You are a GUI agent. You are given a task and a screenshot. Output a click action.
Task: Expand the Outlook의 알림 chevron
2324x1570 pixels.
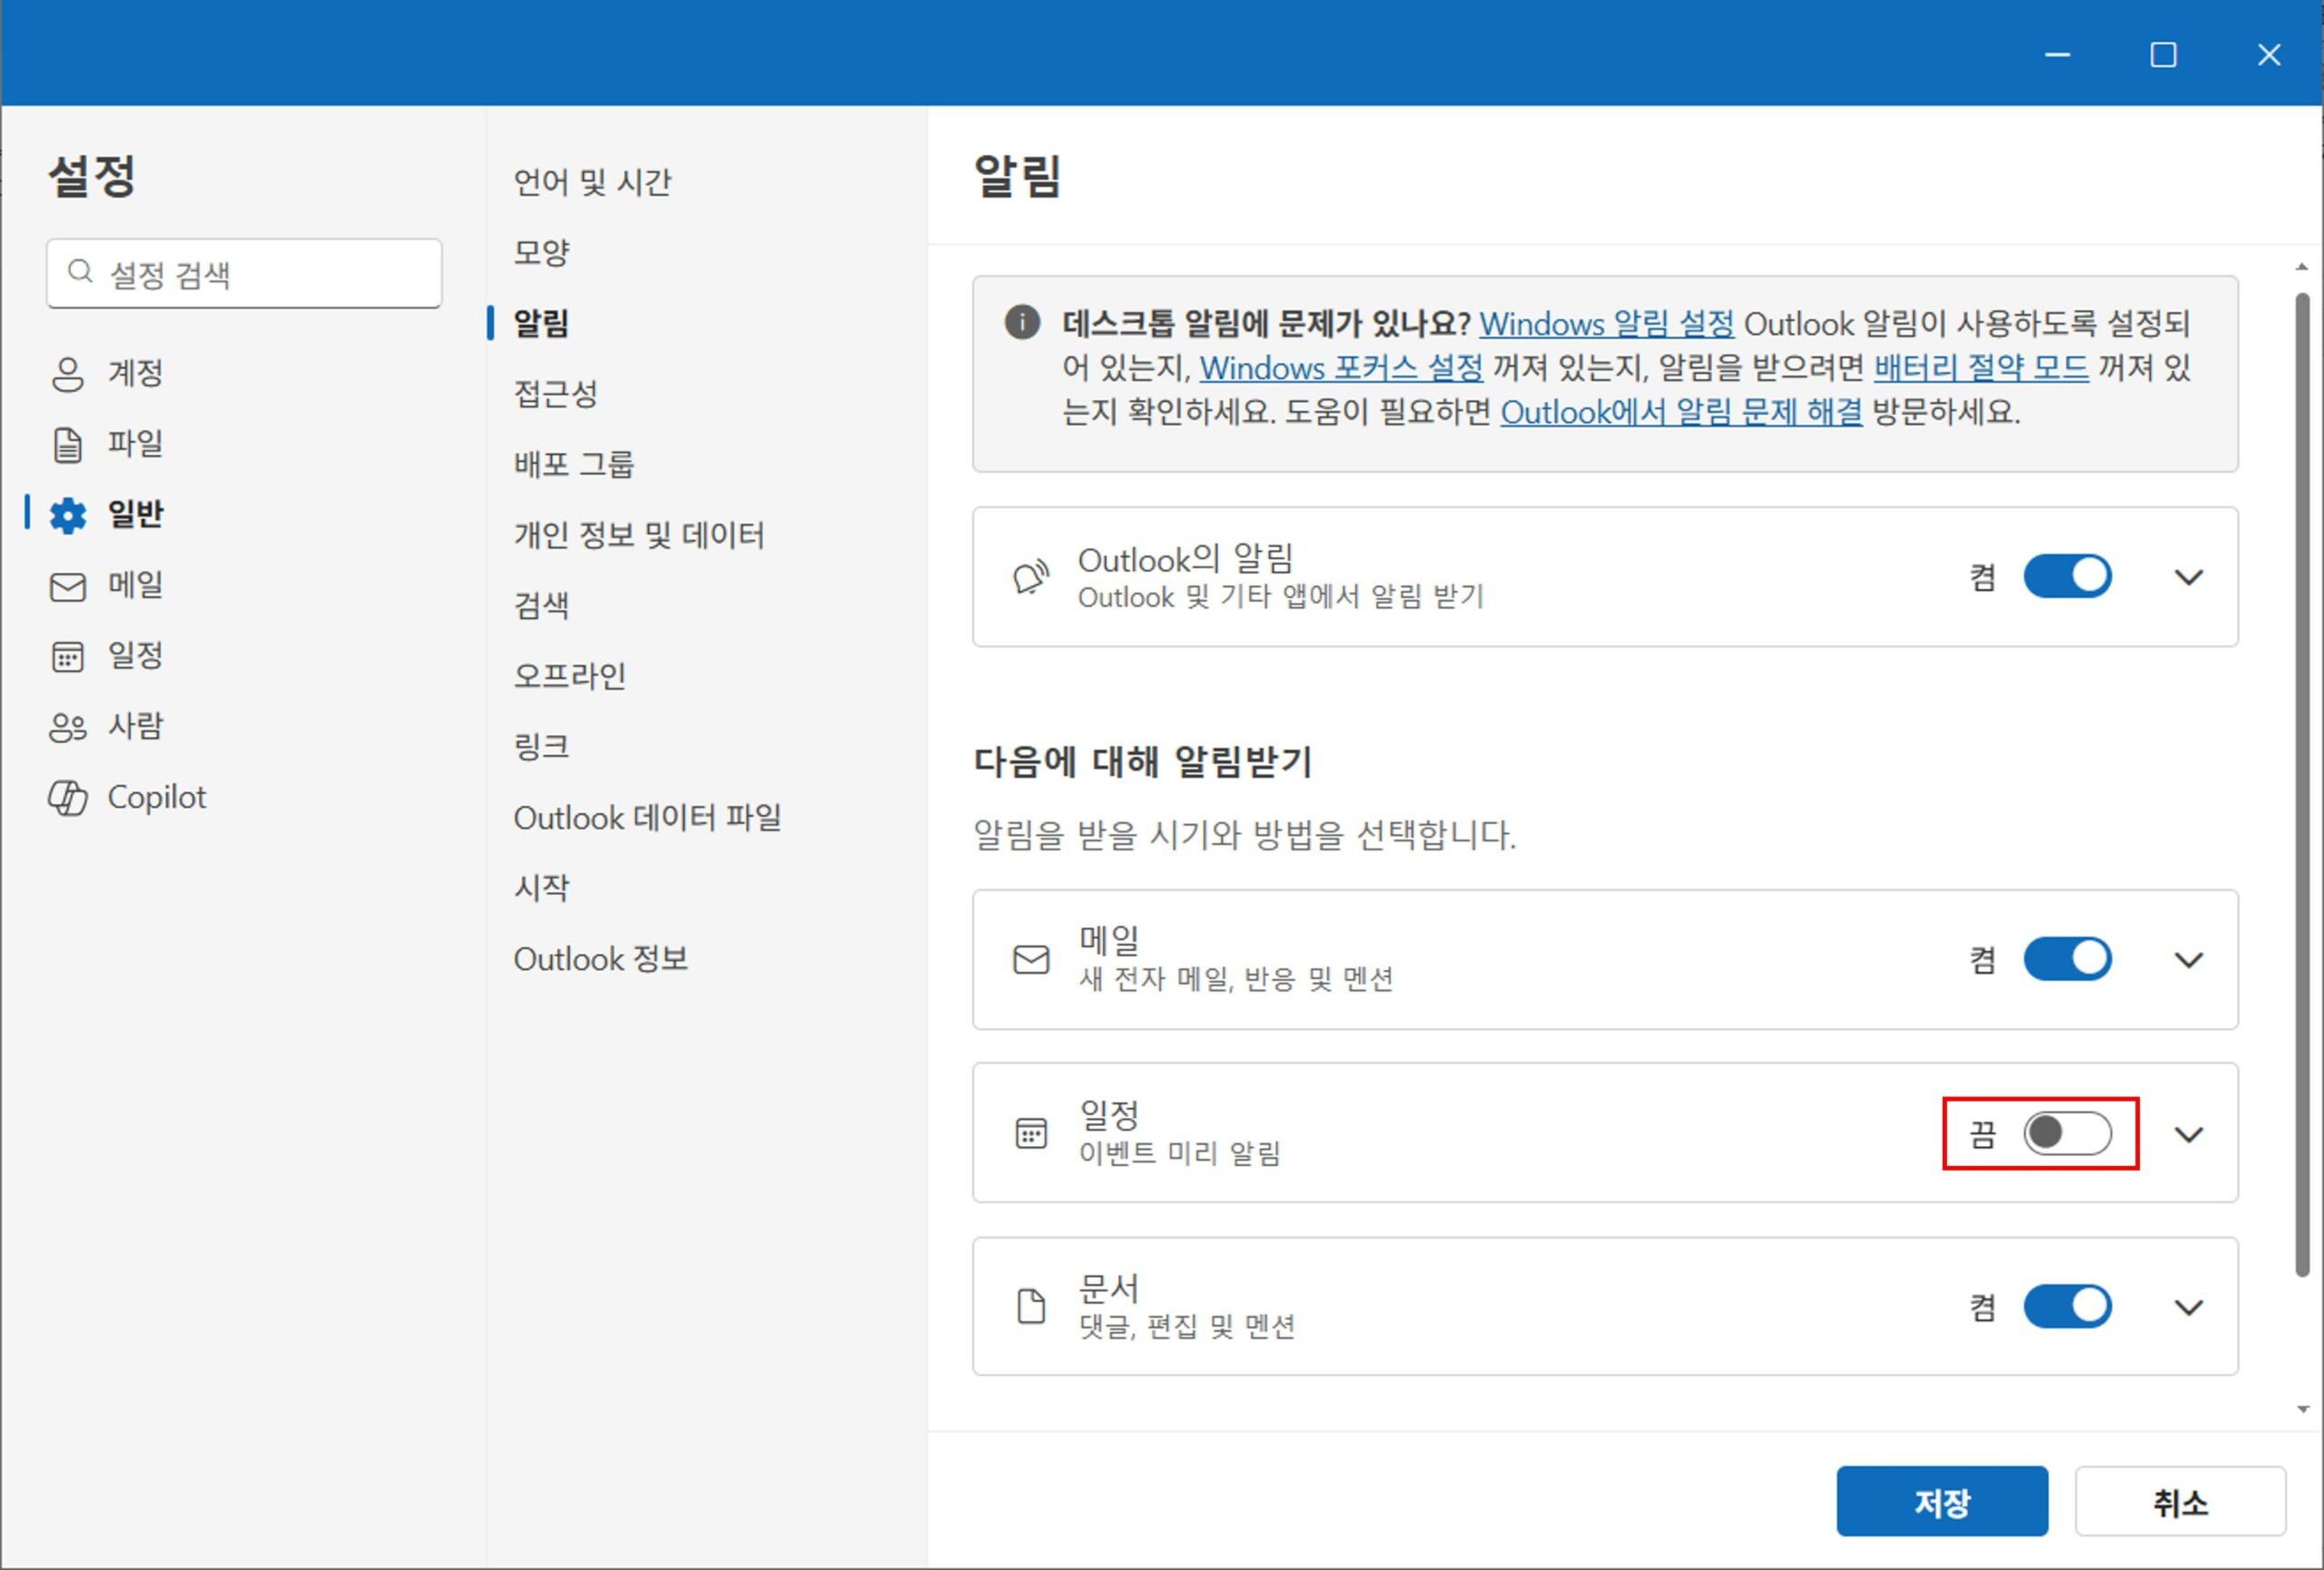2188,577
